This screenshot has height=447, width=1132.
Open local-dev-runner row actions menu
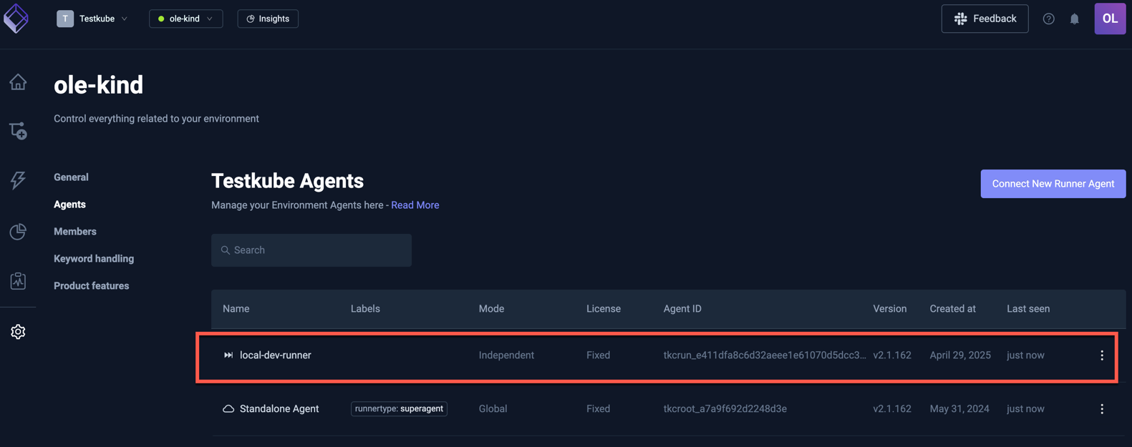tap(1101, 355)
